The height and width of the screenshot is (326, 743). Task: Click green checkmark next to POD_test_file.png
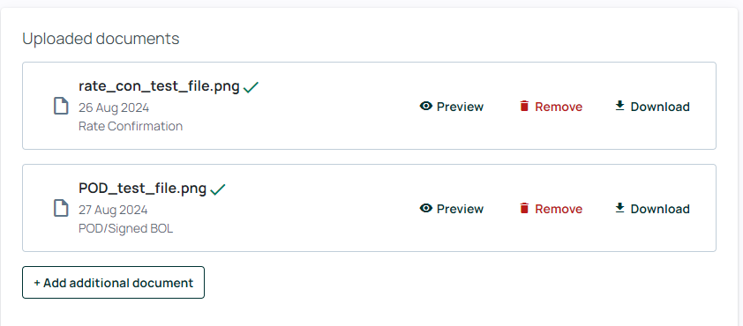pyautogui.click(x=218, y=189)
